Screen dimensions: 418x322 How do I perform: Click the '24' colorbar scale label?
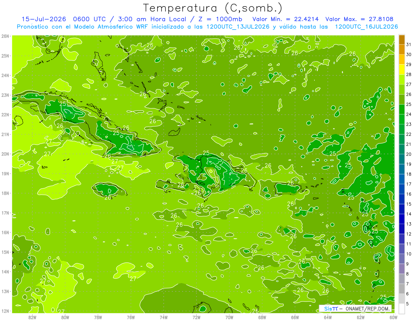(x=409, y=114)
